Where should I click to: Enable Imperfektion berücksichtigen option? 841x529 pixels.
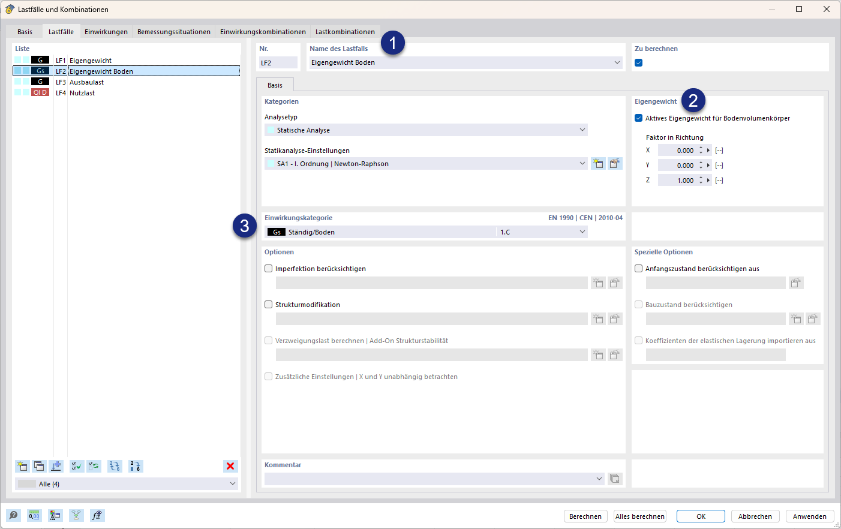269,269
